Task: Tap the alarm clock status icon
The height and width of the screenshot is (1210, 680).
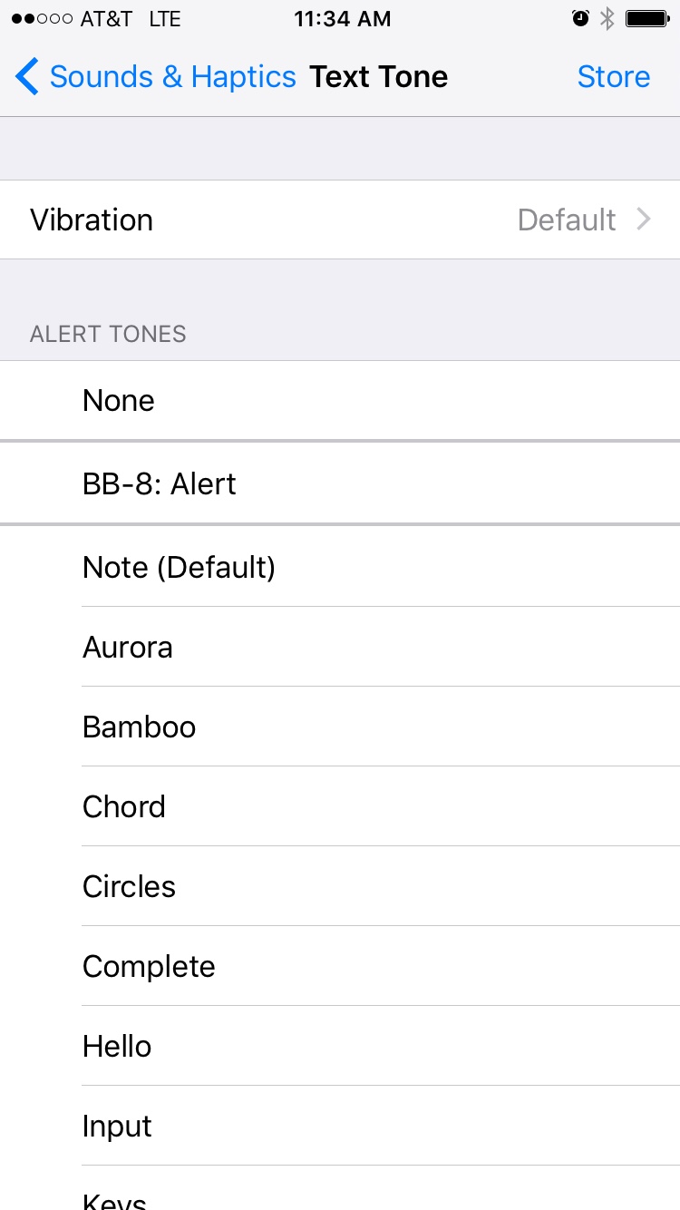Action: (581, 19)
